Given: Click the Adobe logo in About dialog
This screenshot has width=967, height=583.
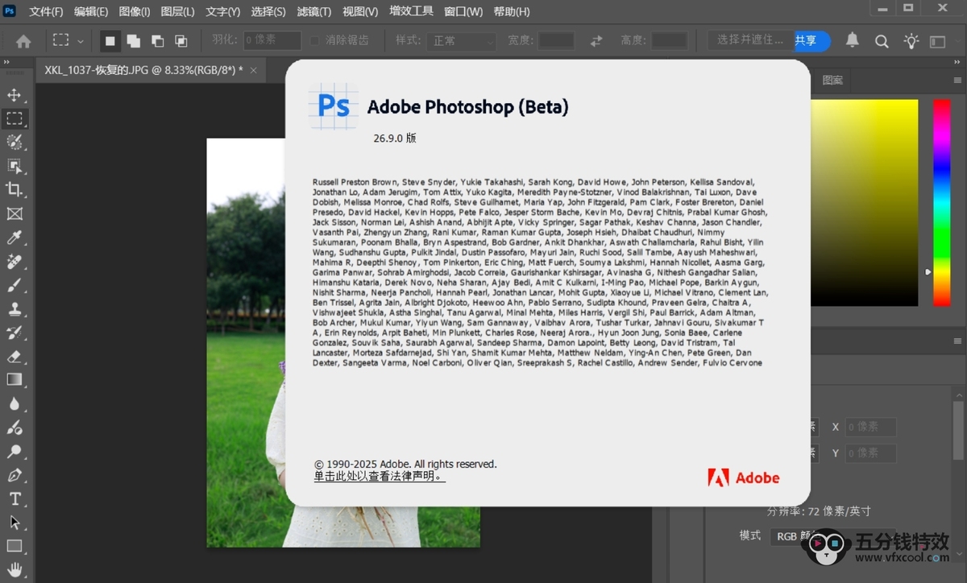Looking at the screenshot, I should click(x=744, y=478).
